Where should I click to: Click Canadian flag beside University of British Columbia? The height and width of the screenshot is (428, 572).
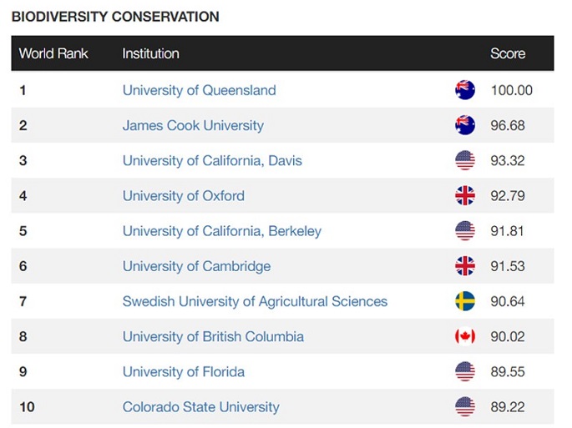465,336
